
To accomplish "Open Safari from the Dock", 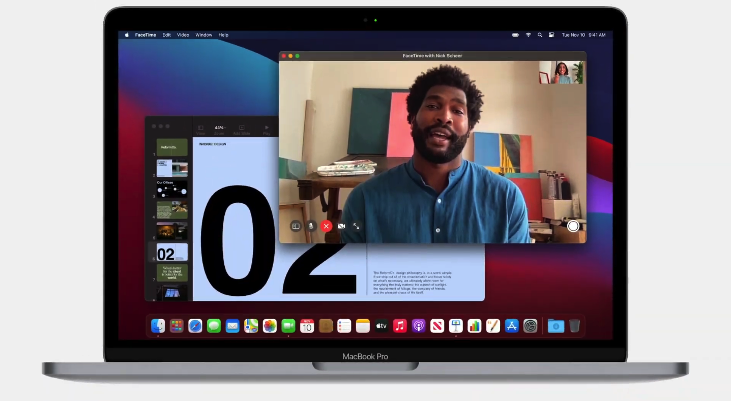I will [x=195, y=326].
